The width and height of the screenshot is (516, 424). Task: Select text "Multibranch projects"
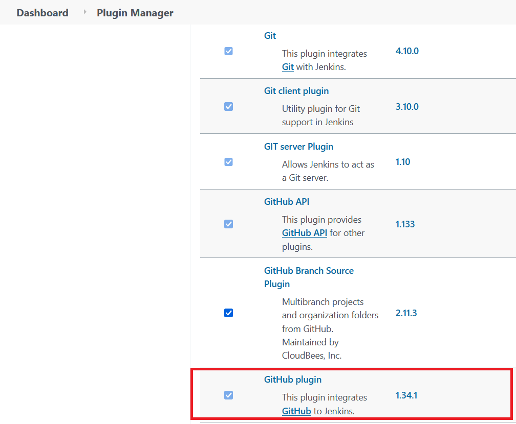point(323,302)
